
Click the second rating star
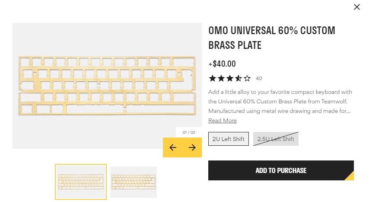221,78
